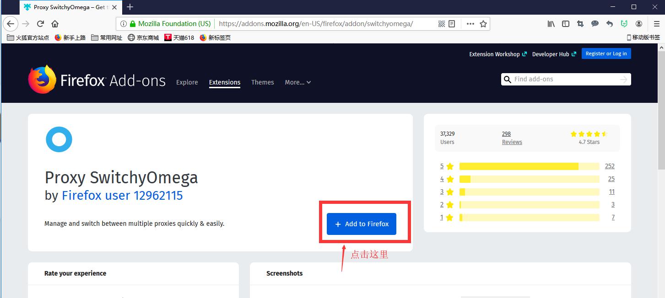Take a screenshot with the crop tool
This screenshot has width=665, height=298.
[x=580, y=24]
